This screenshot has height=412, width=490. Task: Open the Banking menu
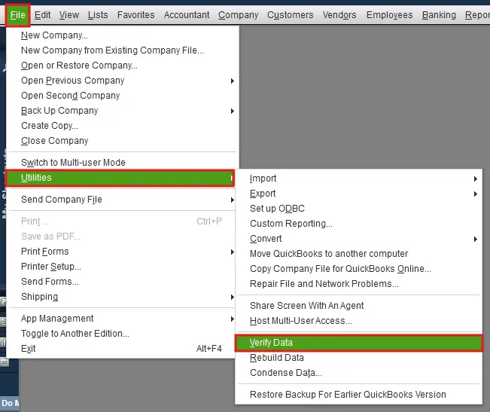click(x=439, y=15)
